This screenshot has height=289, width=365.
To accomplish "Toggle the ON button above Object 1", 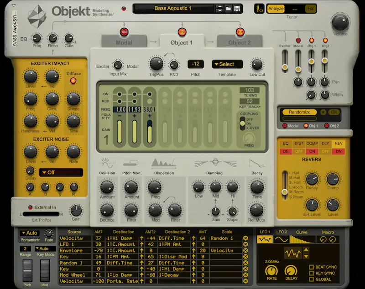I will pos(182,32).
